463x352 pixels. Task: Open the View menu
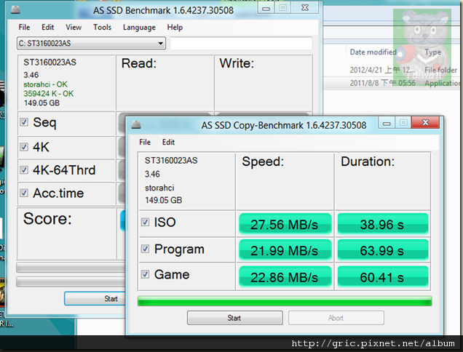pos(74,28)
